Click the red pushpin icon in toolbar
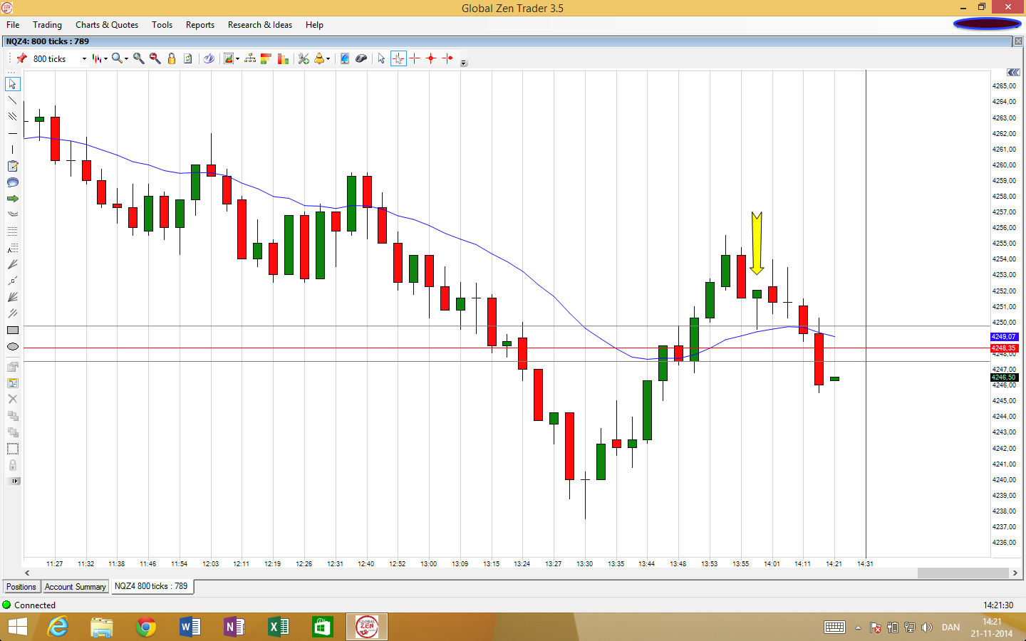The image size is (1026, 641). [x=22, y=58]
